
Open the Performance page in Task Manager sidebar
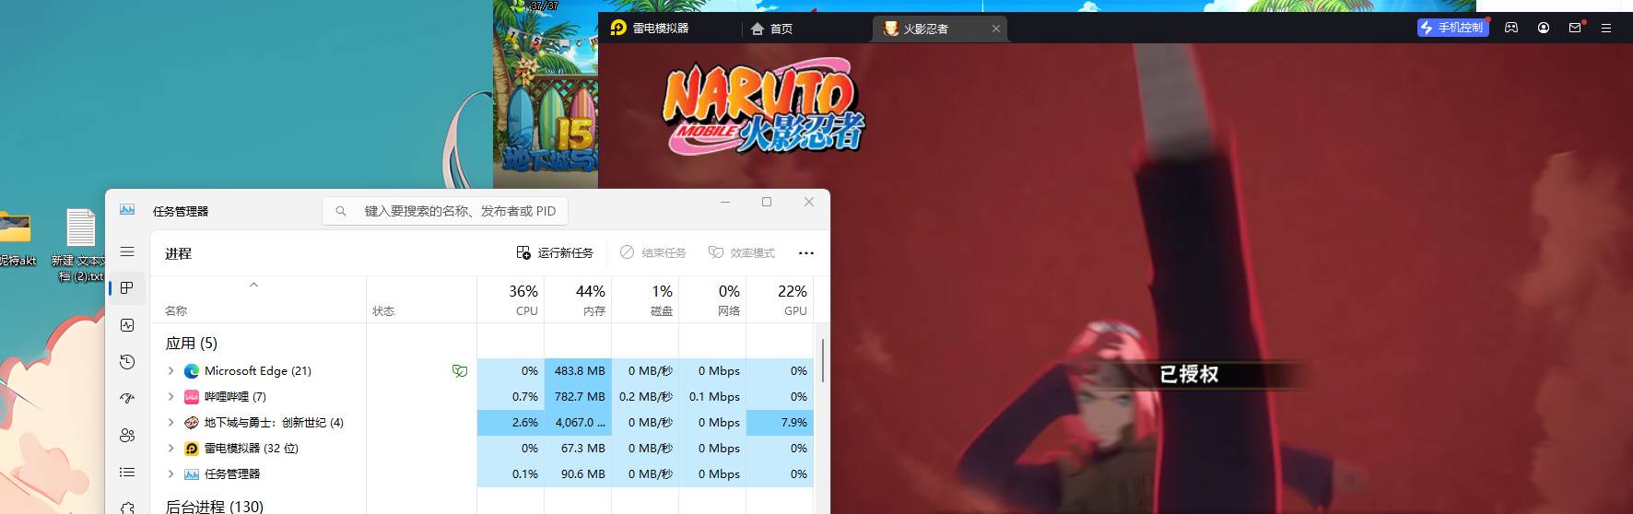coord(127,325)
